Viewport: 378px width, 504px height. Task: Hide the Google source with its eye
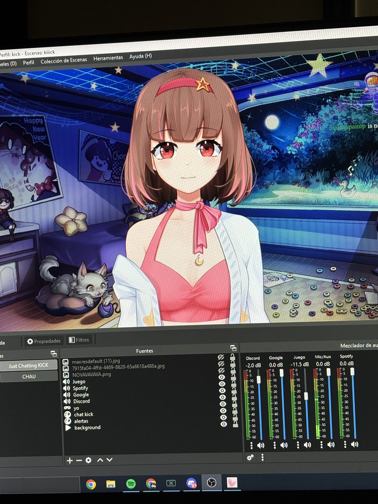(x=222, y=390)
